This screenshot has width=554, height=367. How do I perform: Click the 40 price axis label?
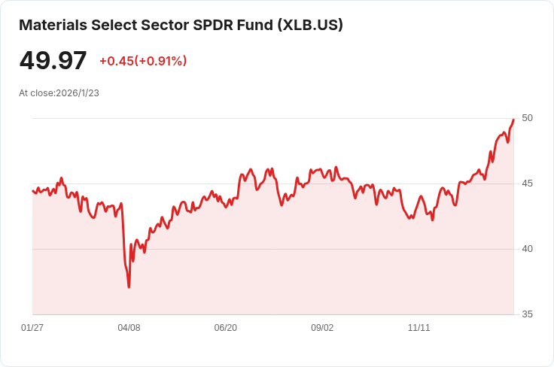[x=527, y=249]
